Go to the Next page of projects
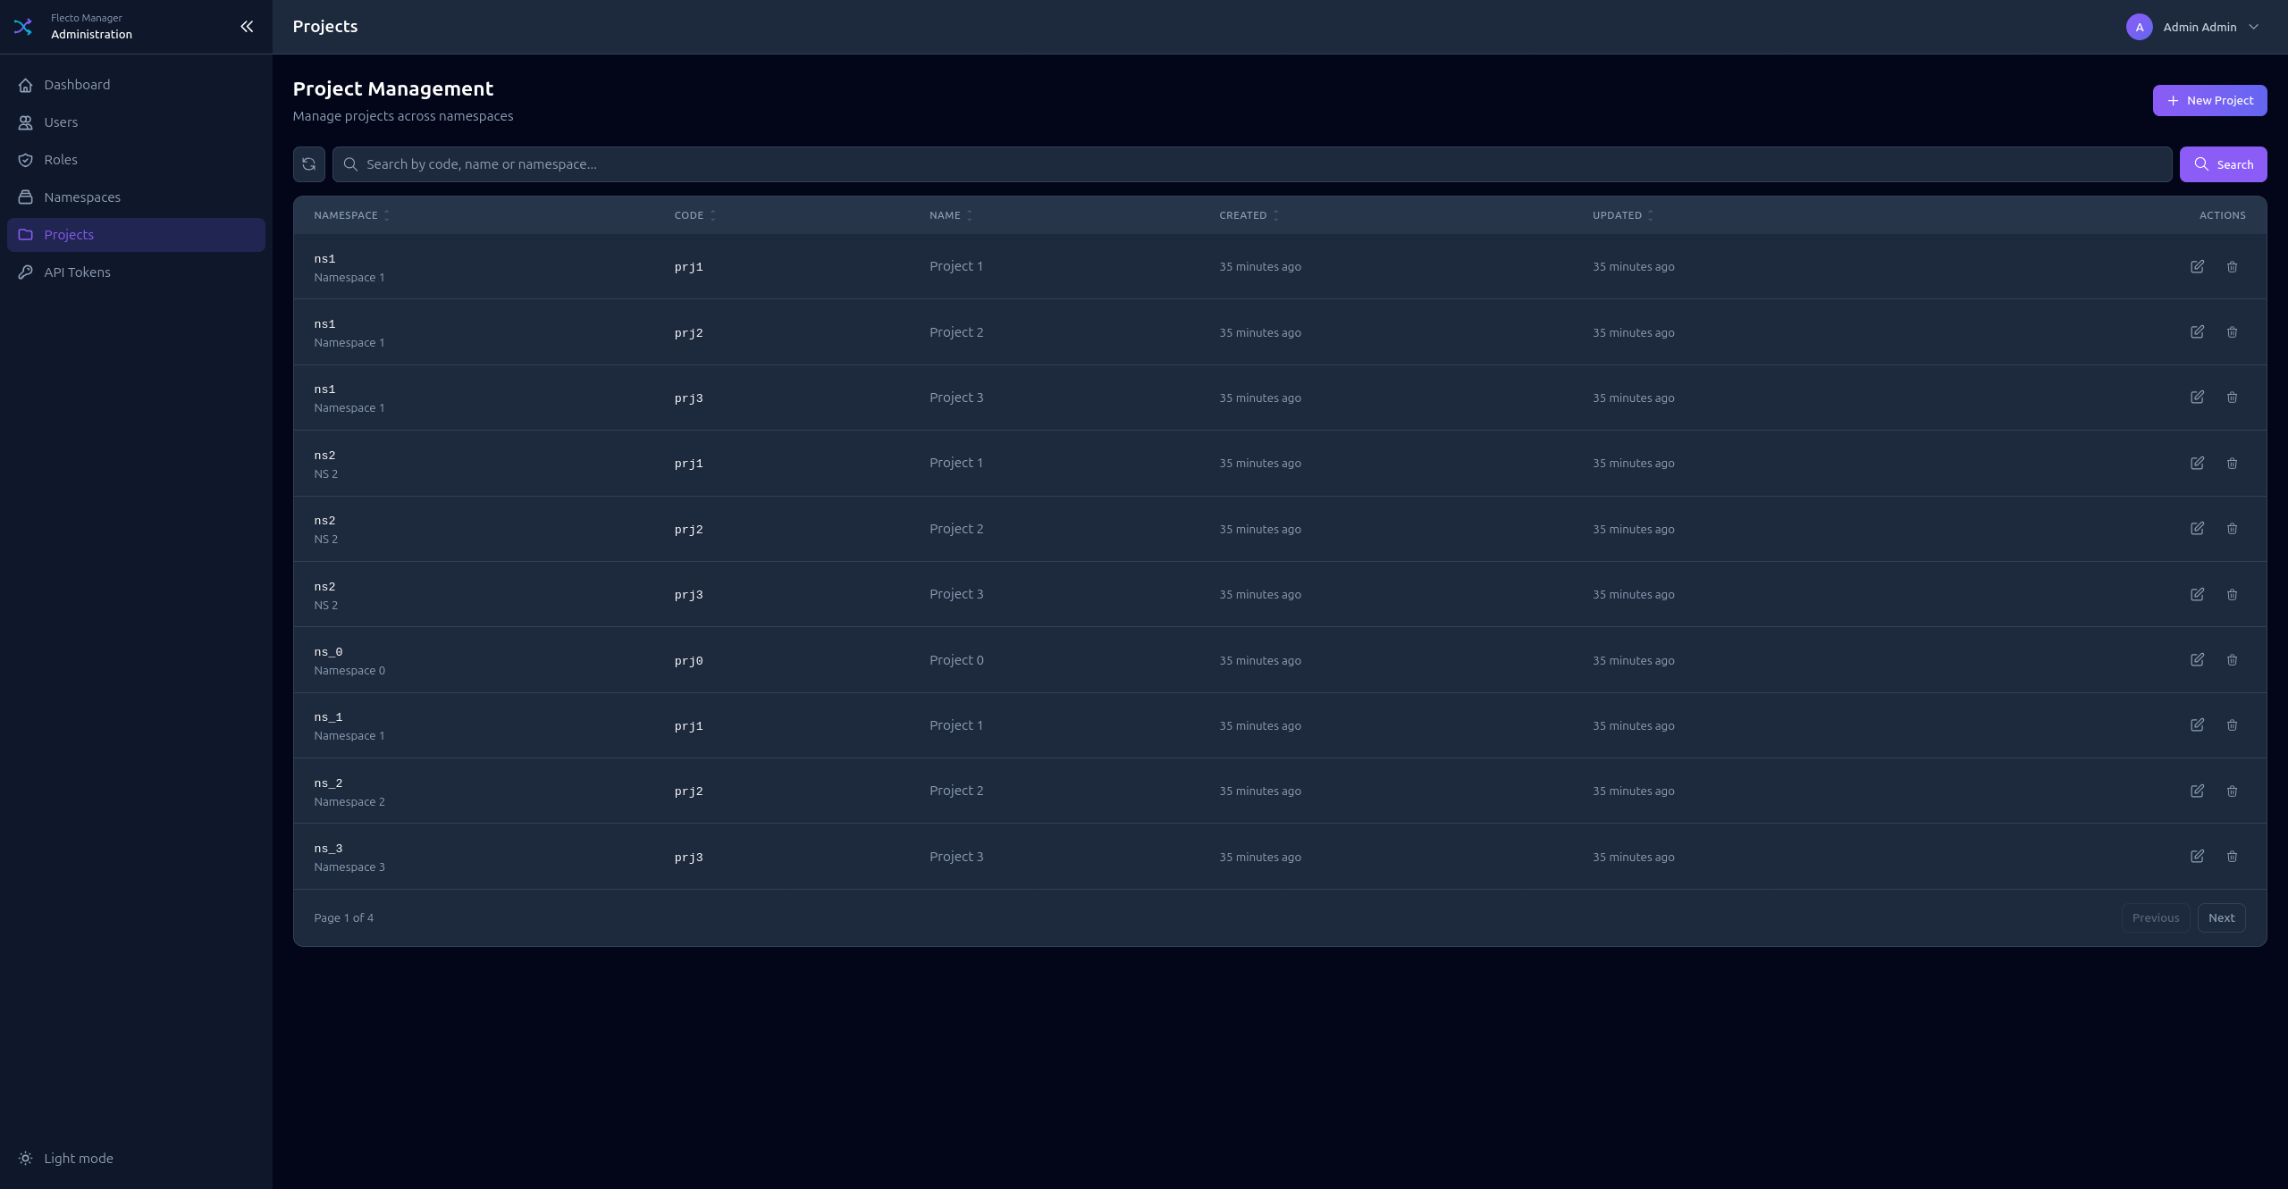Image resolution: width=2288 pixels, height=1189 pixels. point(2221,917)
